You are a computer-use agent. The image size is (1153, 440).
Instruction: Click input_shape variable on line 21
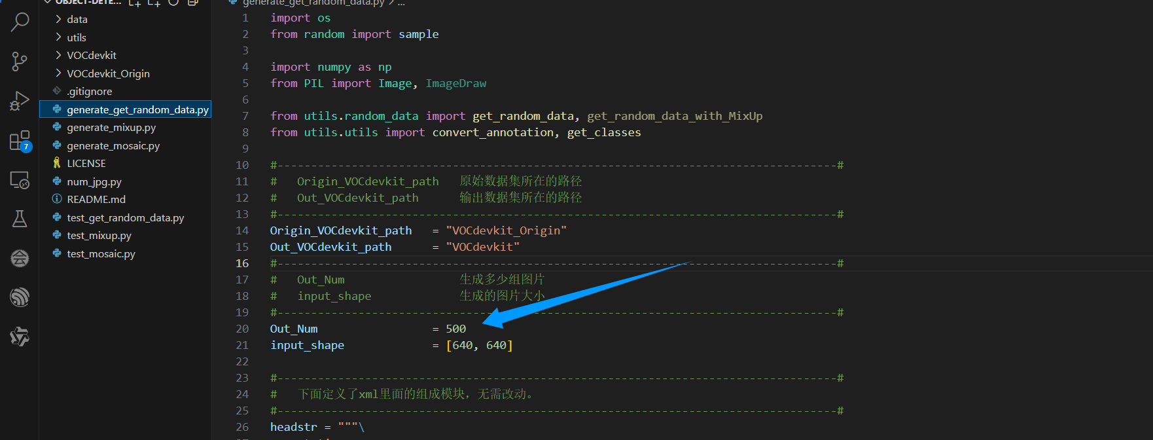coord(307,345)
